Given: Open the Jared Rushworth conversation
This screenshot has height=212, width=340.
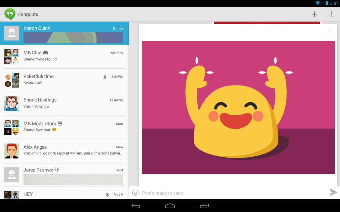Looking at the screenshot, I should pyautogui.click(x=65, y=175).
